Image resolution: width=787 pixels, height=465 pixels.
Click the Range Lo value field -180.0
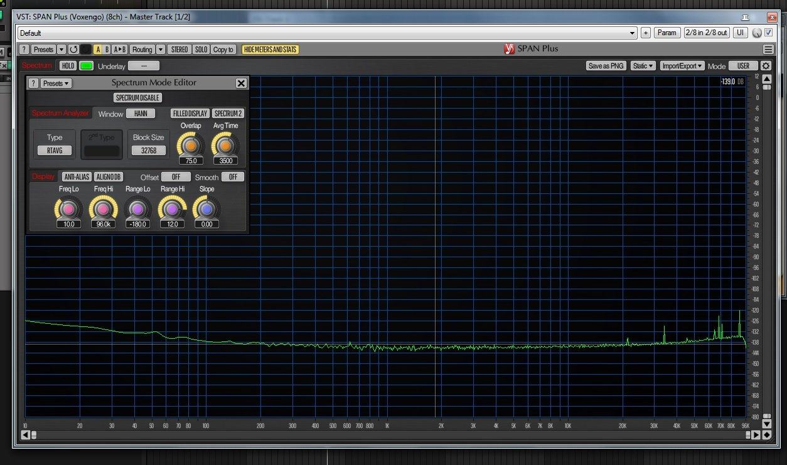(137, 224)
